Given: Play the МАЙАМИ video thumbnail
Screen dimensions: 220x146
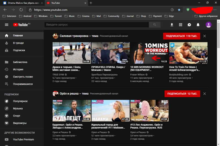Looking at the screenshot, I should tap(111, 110).
